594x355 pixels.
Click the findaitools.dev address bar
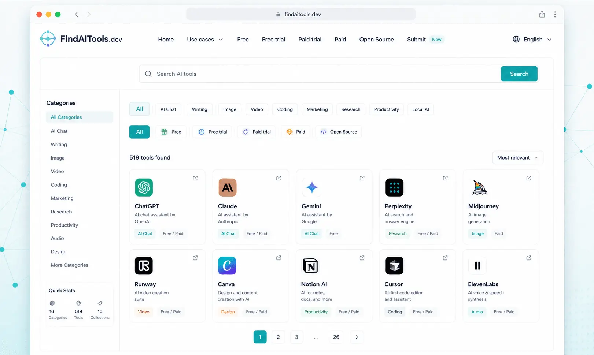301,14
